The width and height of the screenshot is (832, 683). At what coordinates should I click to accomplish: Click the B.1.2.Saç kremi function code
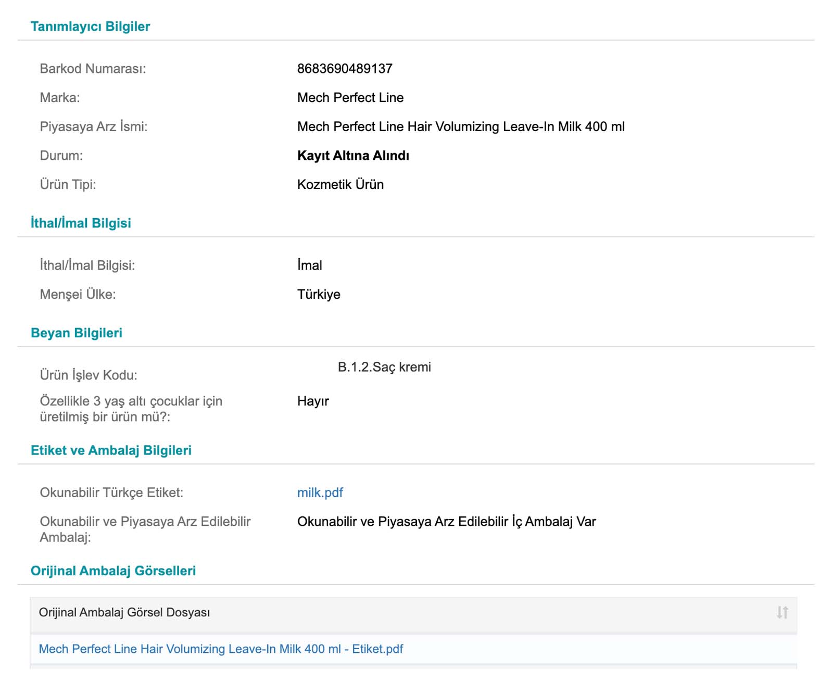[x=384, y=367]
